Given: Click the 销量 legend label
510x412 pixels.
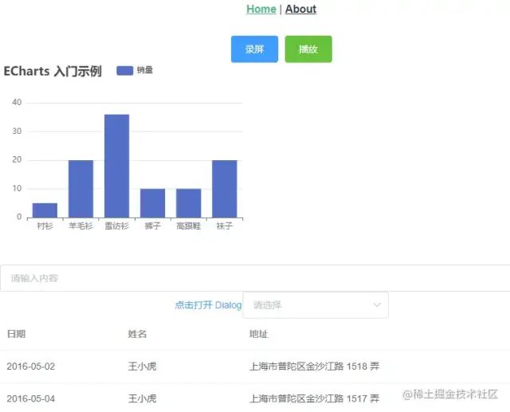Looking at the screenshot, I should pyautogui.click(x=145, y=70).
